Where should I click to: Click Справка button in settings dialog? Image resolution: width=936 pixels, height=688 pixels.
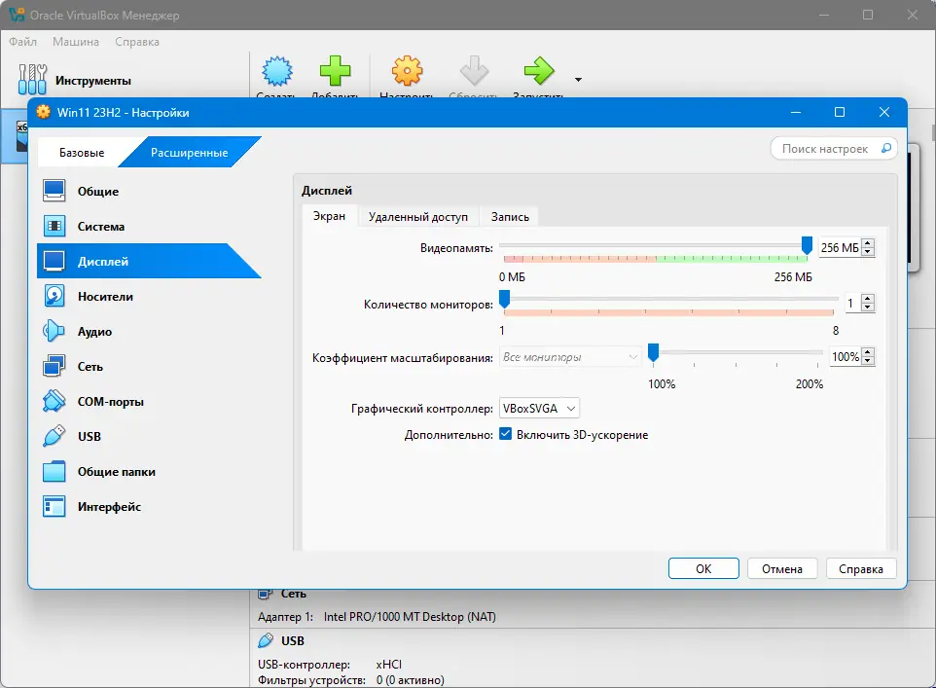pos(861,568)
